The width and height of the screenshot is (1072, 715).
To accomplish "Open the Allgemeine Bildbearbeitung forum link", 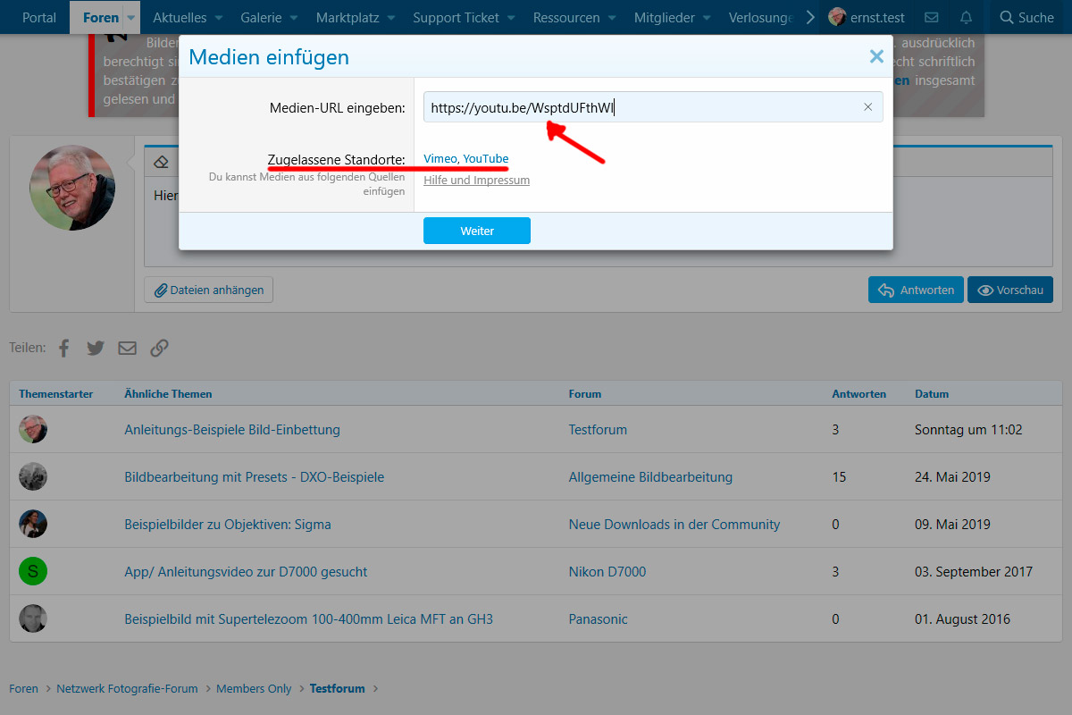I will click(x=650, y=476).
